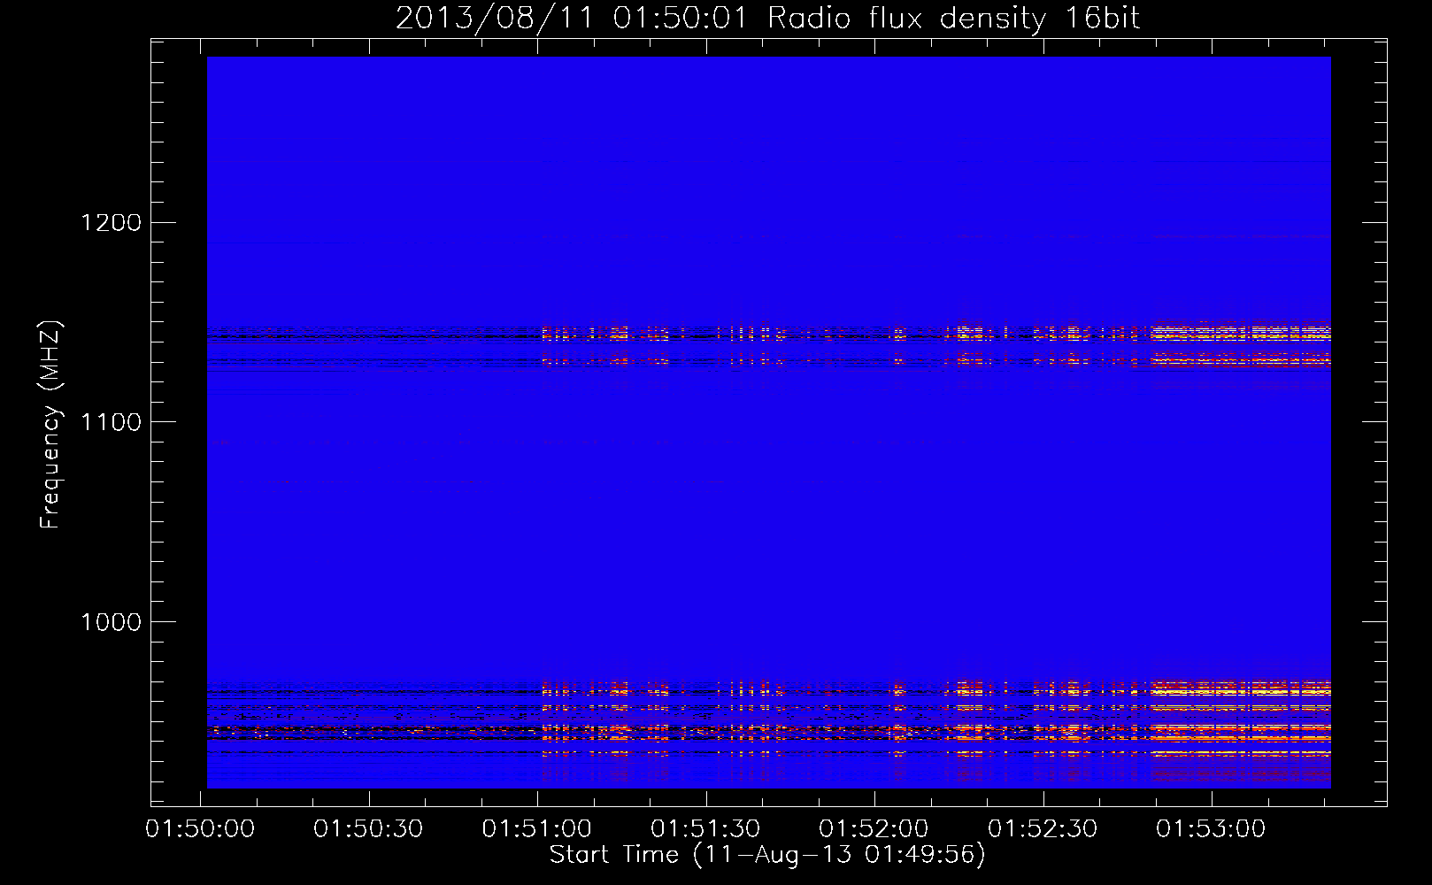Click the 01:51:00 time tick label
Viewport: 1432px width, 885px height.
point(537,829)
